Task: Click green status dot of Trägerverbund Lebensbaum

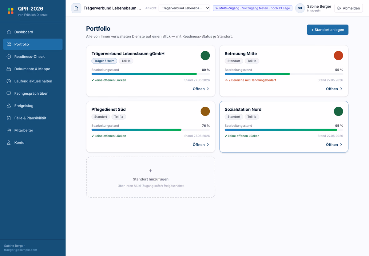Action: (205, 56)
